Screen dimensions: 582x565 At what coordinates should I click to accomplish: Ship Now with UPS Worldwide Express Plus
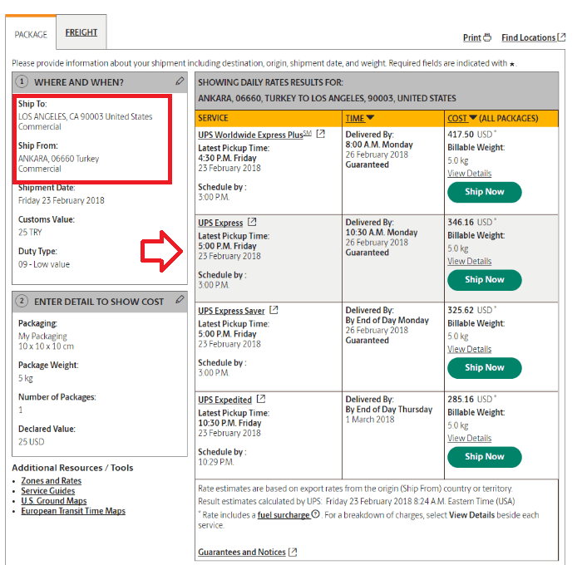coord(485,192)
